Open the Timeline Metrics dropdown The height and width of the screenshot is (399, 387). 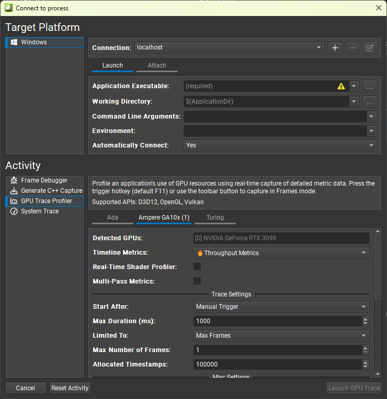click(x=281, y=253)
